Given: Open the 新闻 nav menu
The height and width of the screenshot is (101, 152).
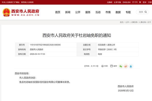Looking at the screenshot, I should [x=68, y=12].
